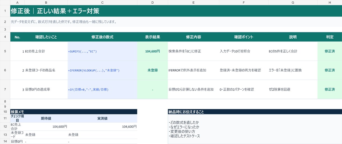Screen dimensions: 342x144
Task: Click the 修正内容 header cell
Action: click(193, 37)
